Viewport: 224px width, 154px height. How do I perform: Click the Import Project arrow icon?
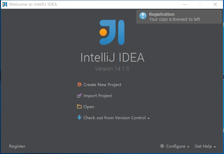pos(79,95)
